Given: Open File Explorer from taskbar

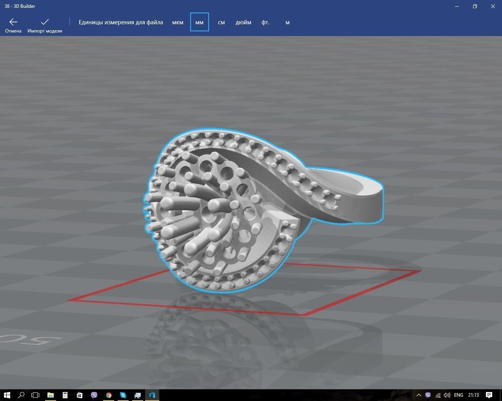Looking at the screenshot, I should [51, 395].
